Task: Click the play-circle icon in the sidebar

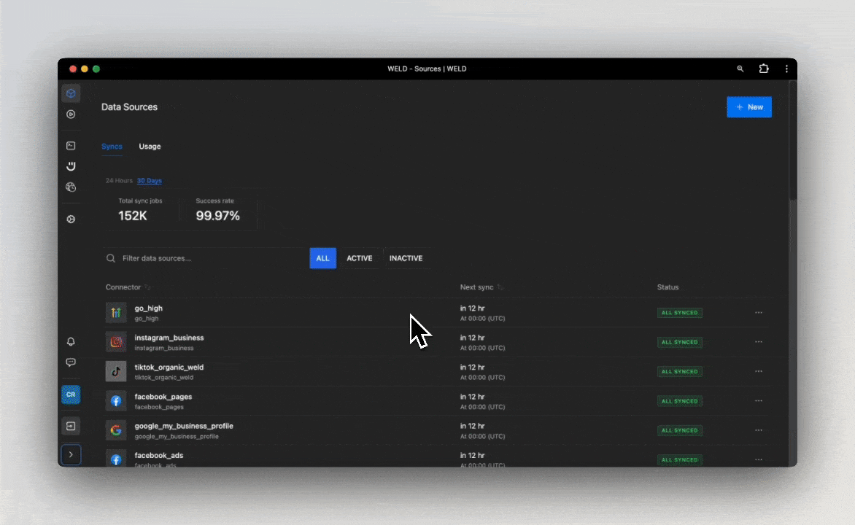Action: click(71, 114)
